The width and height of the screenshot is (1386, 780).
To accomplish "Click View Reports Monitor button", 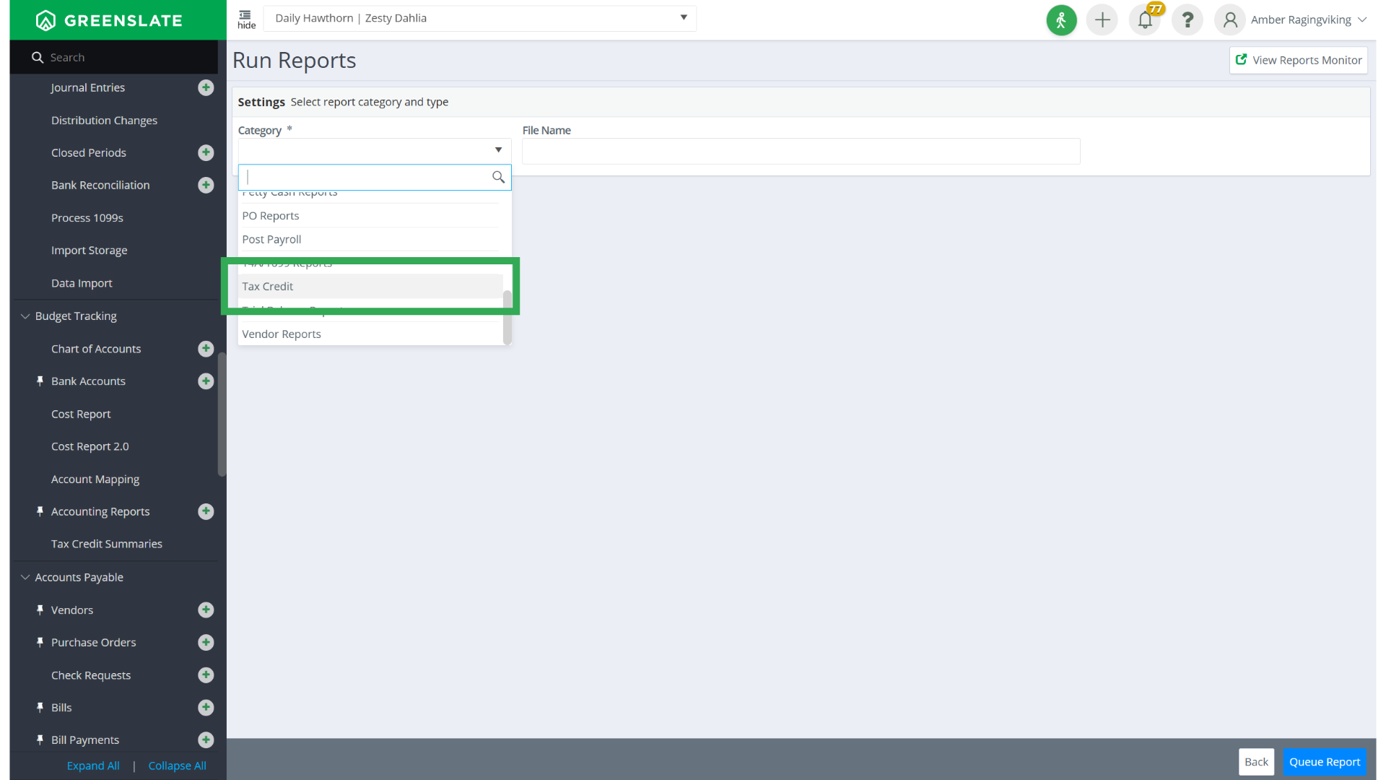I will point(1299,61).
